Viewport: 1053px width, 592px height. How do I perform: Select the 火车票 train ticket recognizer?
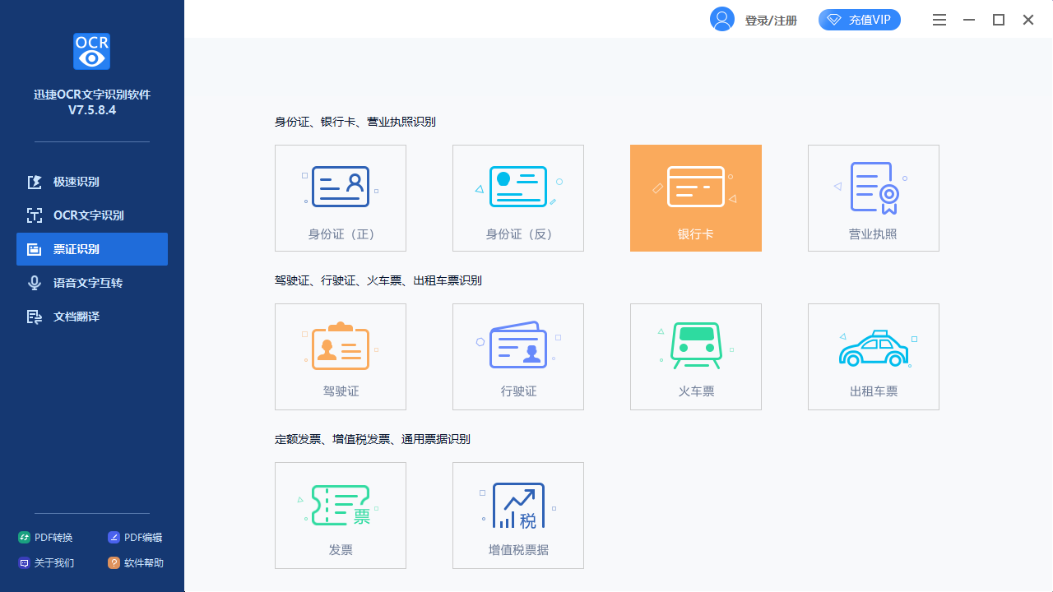tap(695, 356)
